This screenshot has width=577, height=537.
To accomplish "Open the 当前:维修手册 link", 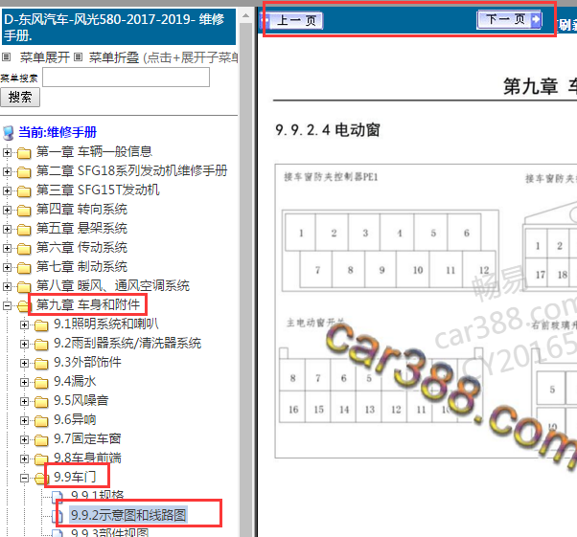I will point(58,132).
